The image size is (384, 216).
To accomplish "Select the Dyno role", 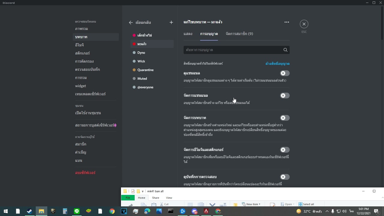I will coord(152,53).
